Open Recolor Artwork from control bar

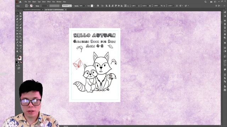(x=98, y=6)
